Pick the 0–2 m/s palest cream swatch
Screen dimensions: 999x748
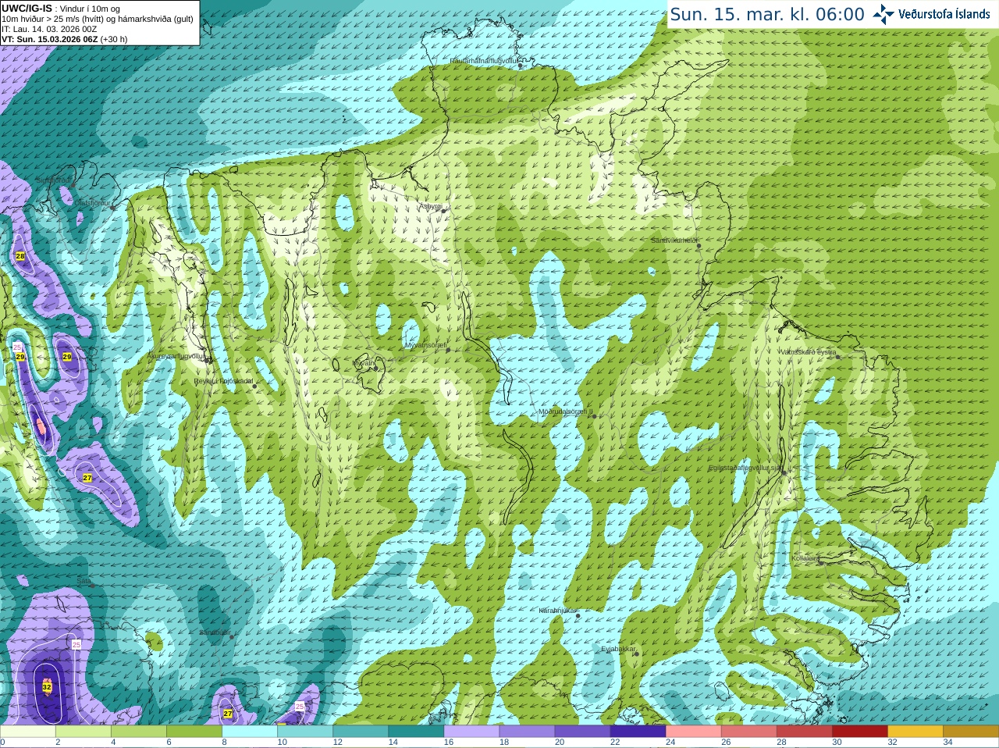pyautogui.click(x=27, y=732)
